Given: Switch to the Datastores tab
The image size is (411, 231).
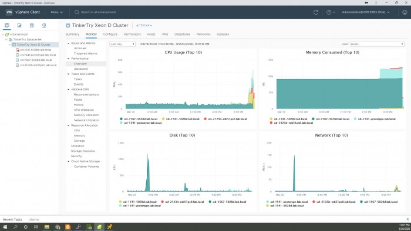Looking at the screenshot, I should point(182,34).
